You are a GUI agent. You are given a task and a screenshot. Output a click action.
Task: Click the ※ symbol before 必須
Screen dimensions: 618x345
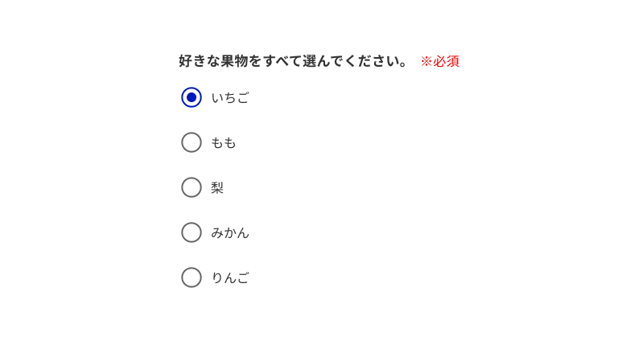click(x=426, y=61)
